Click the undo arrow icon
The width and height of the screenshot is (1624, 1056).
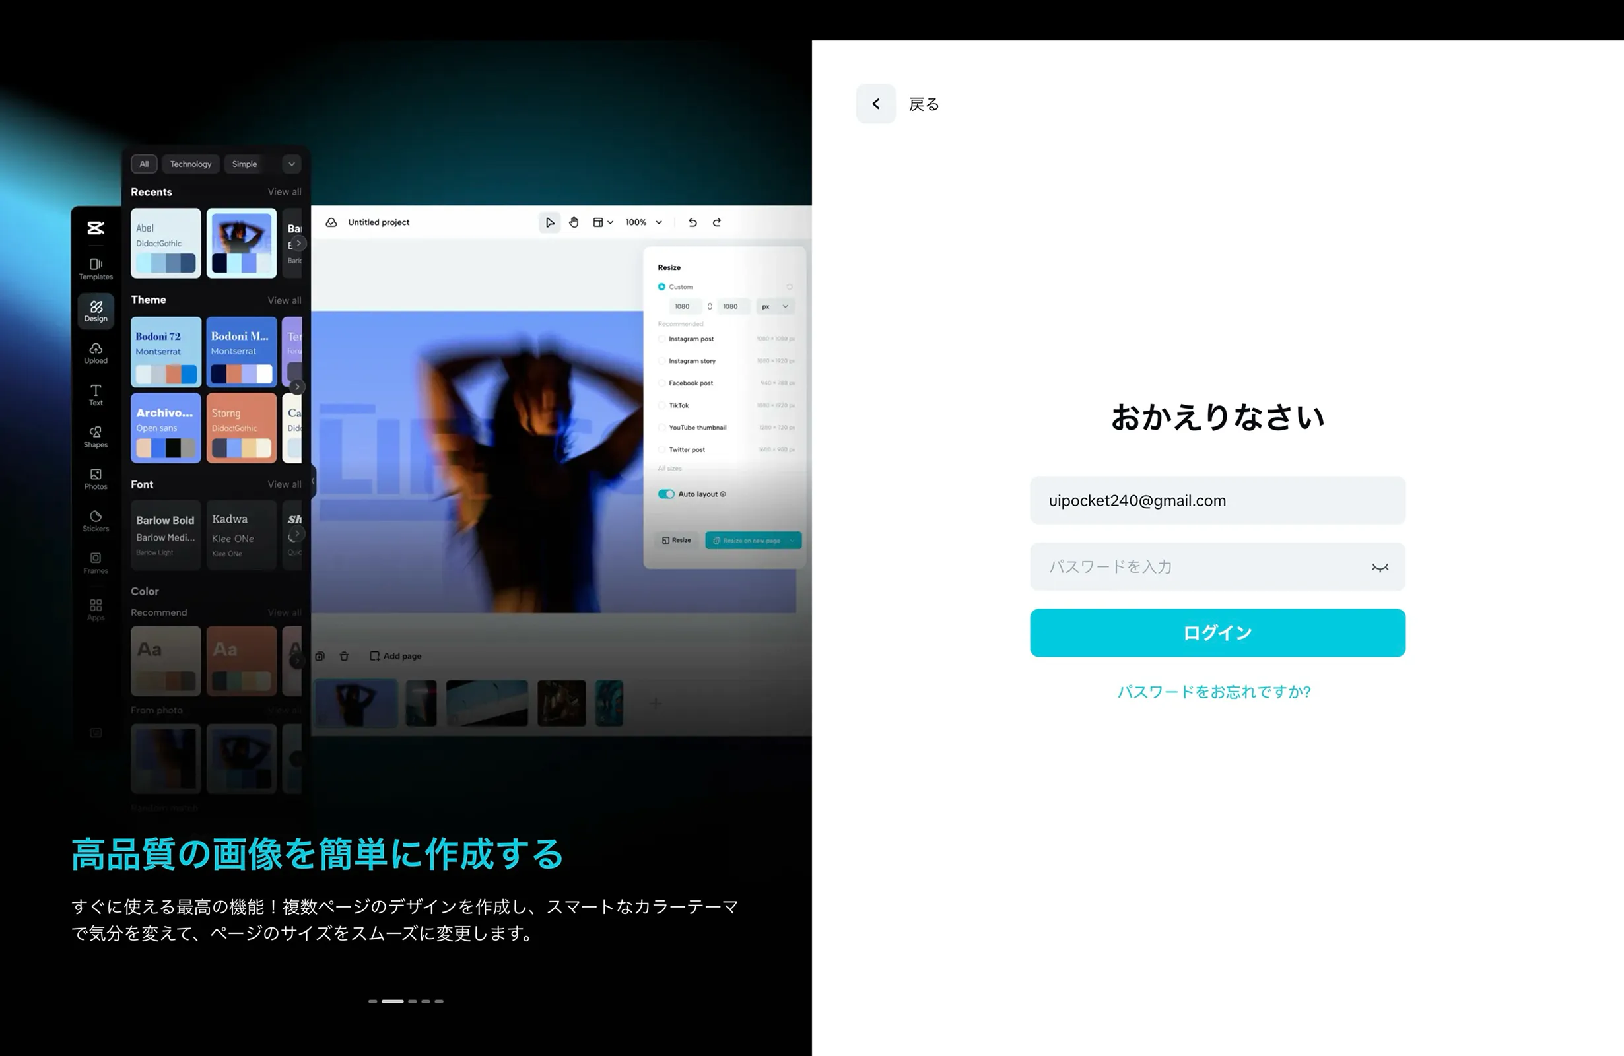click(693, 222)
